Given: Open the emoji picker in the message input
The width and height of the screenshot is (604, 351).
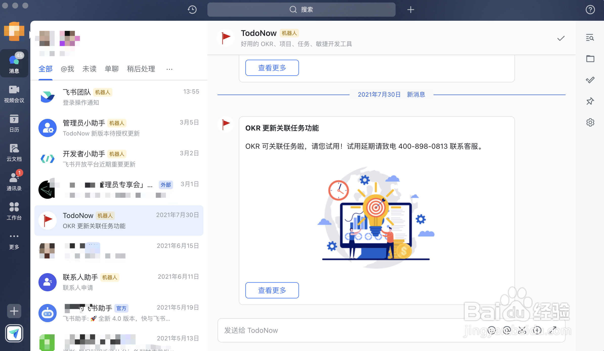Looking at the screenshot, I should tap(491, 330).
